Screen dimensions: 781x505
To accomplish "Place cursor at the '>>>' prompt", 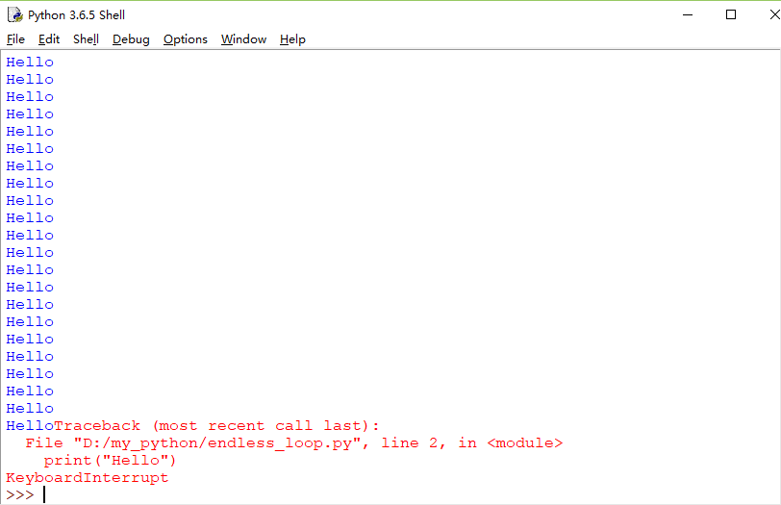I will coord(44,495).
